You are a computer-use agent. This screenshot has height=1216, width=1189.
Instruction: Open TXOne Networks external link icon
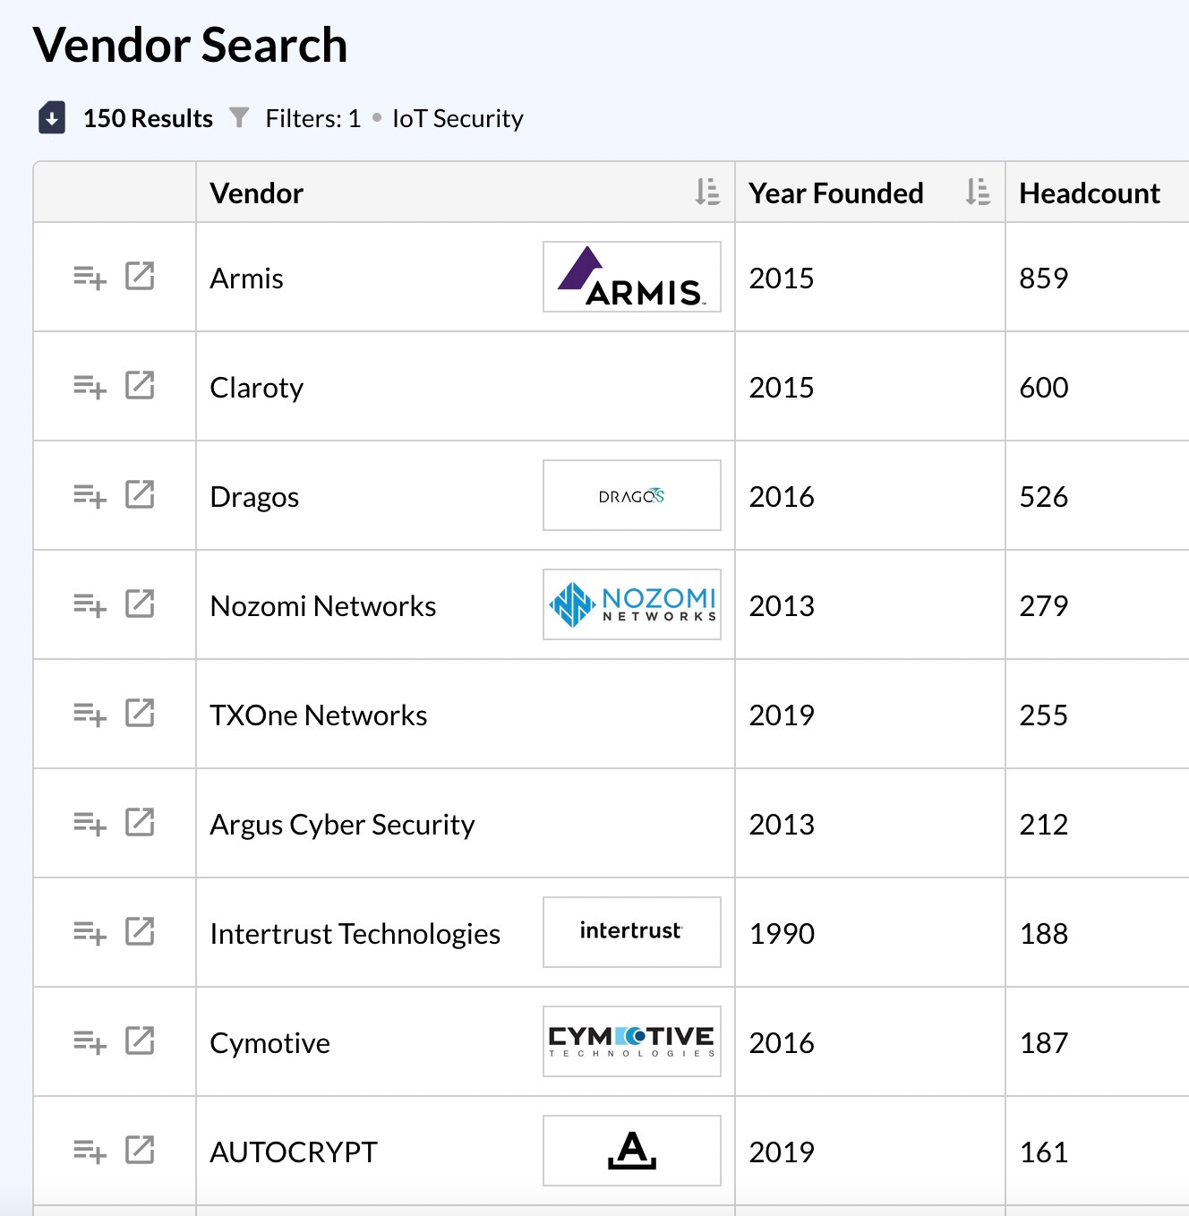[140, 713]
